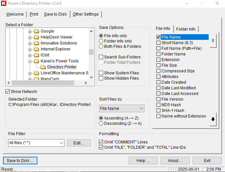
Task: Click folder tree vertical scroll up arrow
Action: pos(91,31)
